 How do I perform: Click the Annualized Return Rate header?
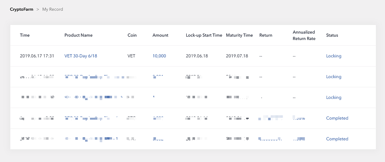(x=304, y=35)
